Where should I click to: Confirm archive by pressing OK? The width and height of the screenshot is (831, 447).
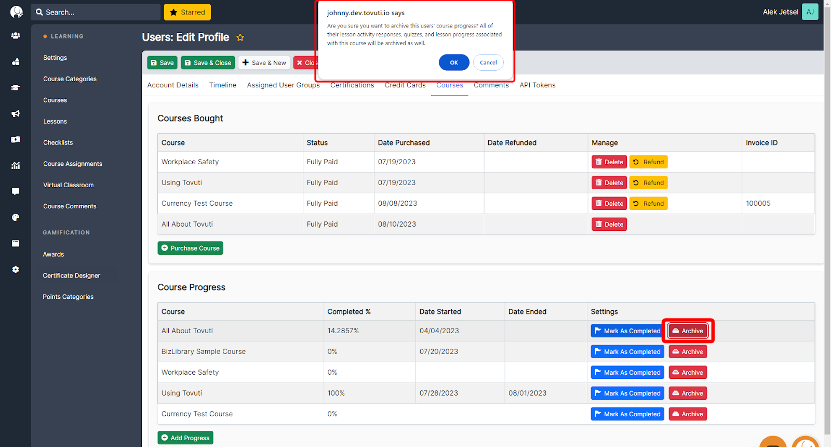(x=453, y=62)
